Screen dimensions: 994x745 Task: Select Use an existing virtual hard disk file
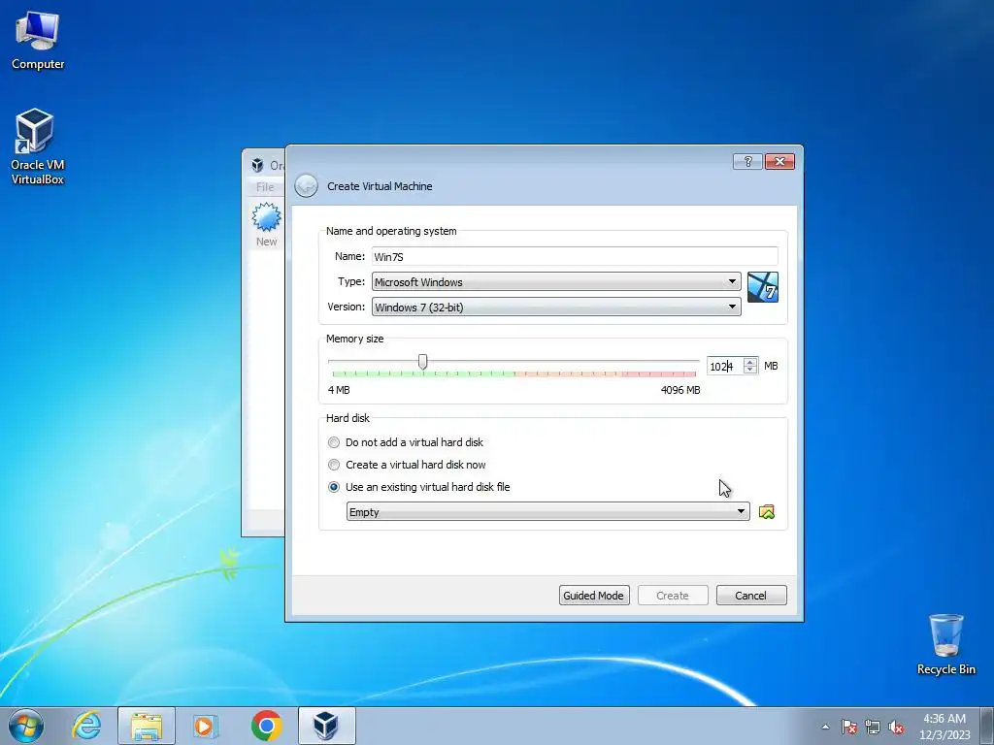pyautogui.click(x=419, y=487)
